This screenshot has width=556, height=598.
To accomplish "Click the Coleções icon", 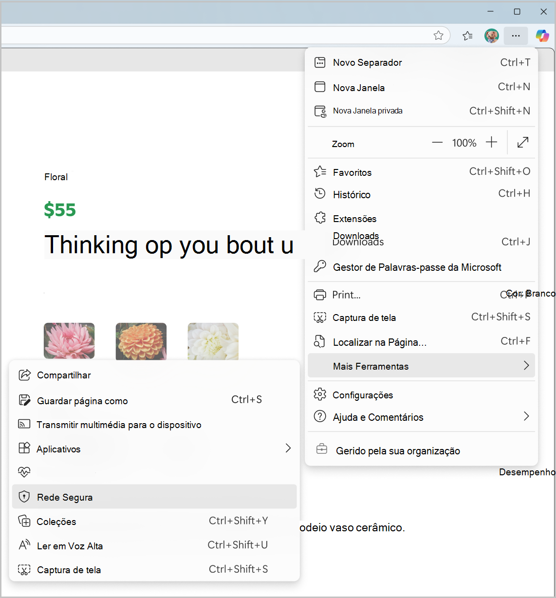I will click(x=24, y=521).
